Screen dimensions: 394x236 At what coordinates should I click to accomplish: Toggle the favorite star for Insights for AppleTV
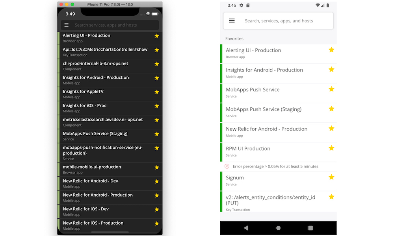157,92
